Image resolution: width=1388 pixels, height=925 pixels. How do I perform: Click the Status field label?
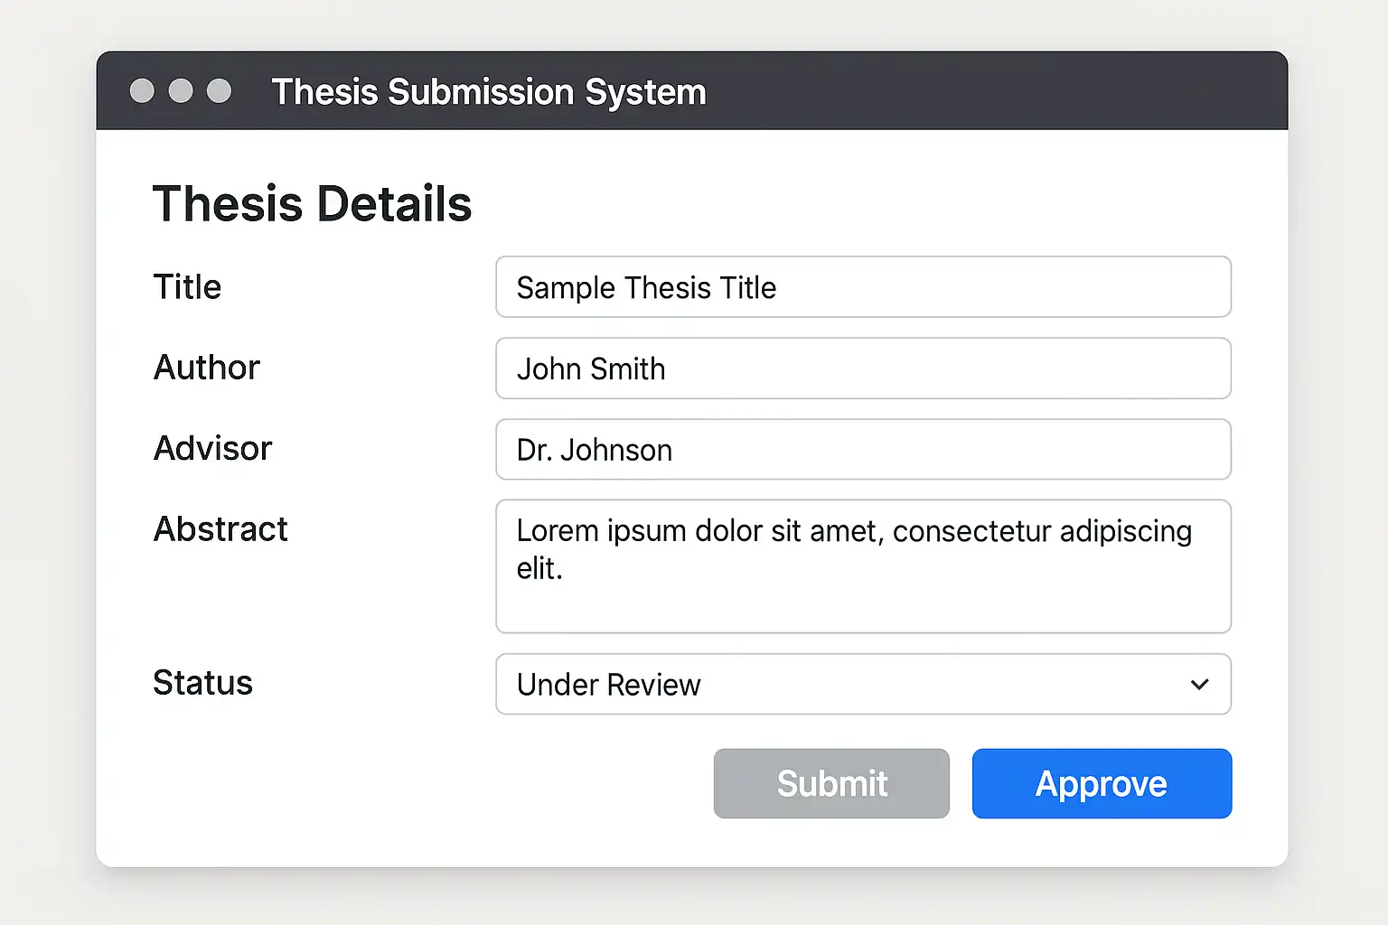(x=202, y=683)
